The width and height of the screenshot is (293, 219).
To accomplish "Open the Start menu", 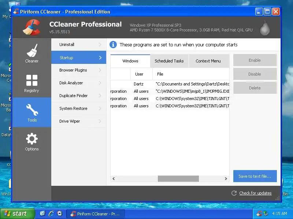I will tap(18, 214).
